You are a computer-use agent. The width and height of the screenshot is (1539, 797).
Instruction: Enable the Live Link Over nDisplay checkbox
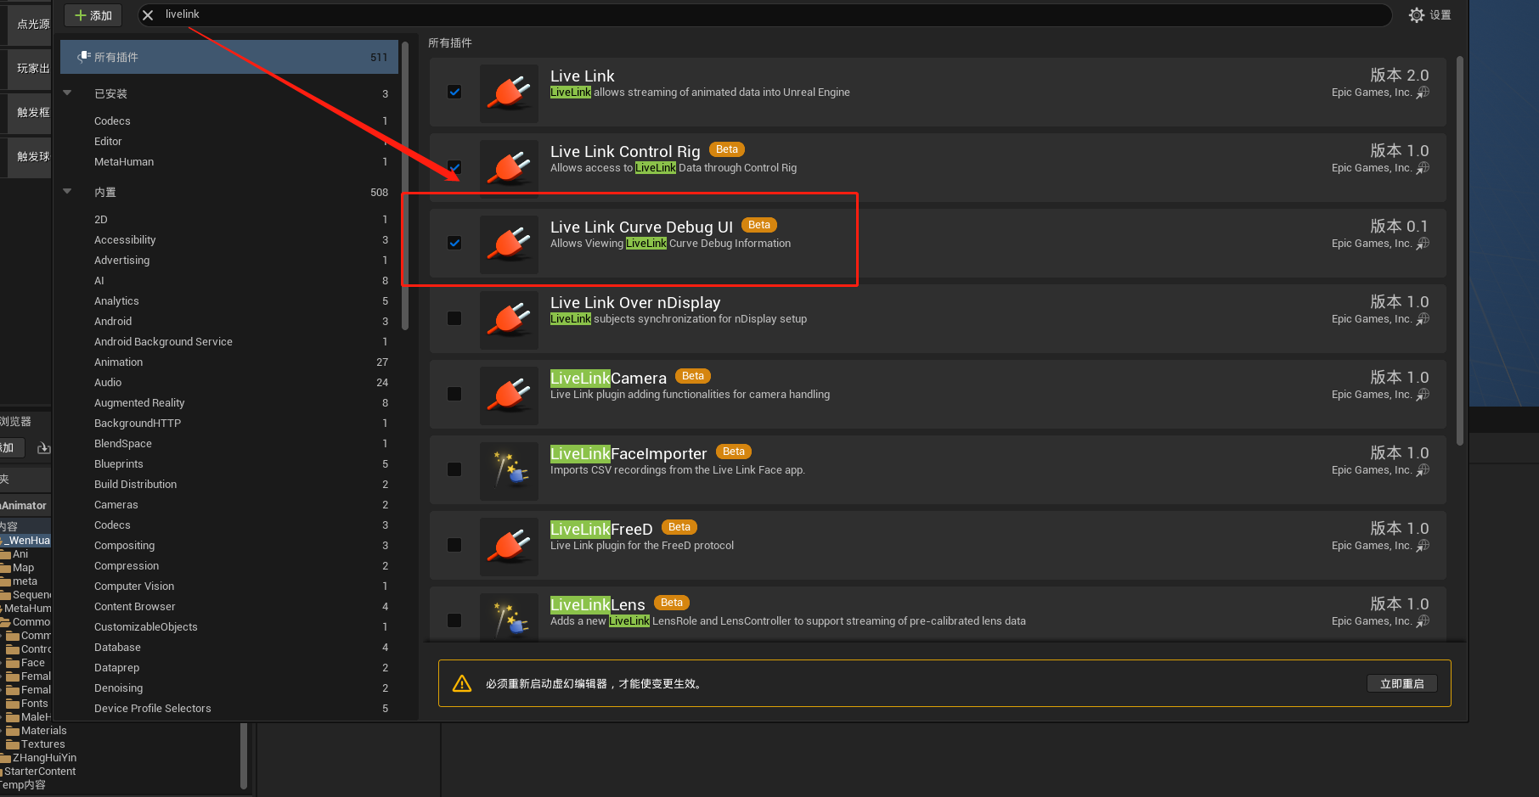pyautogui.click(x=454, y=318)
